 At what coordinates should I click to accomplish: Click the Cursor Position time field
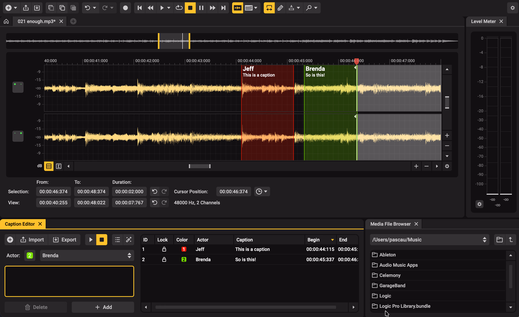click(234, 192)
